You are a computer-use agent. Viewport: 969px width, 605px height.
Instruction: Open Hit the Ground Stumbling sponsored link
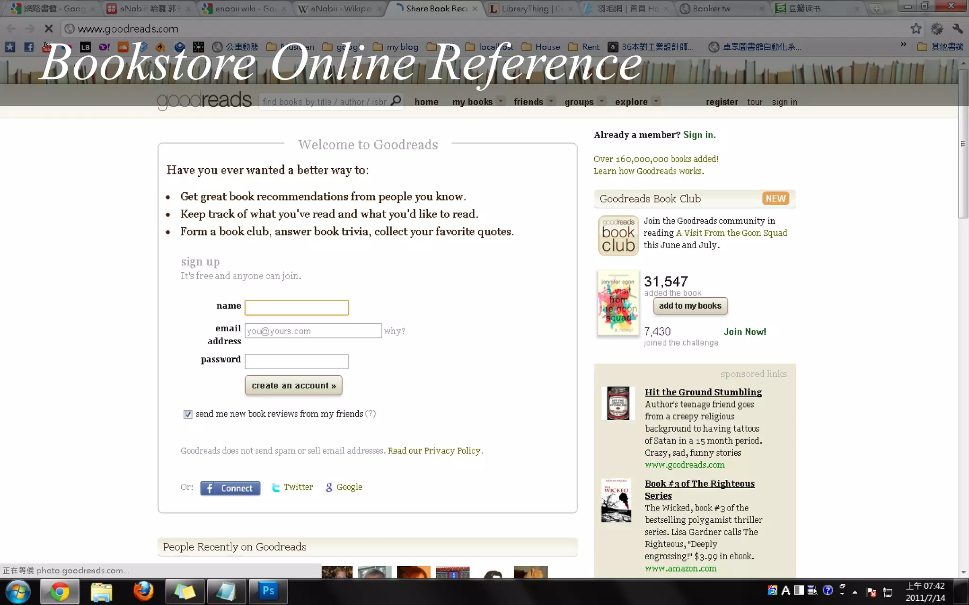(703, 392)
